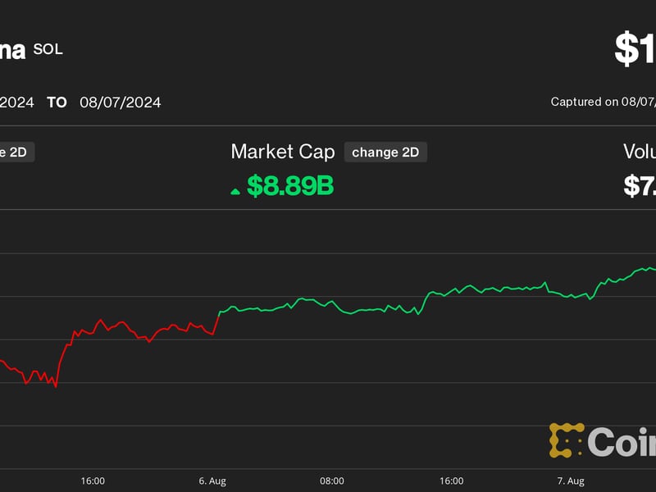Image resolution: width=656 pixels, height=492 pixels.
Task: Click the 08:00 timestamp on the time axis
Action: [x=331, y=481]
